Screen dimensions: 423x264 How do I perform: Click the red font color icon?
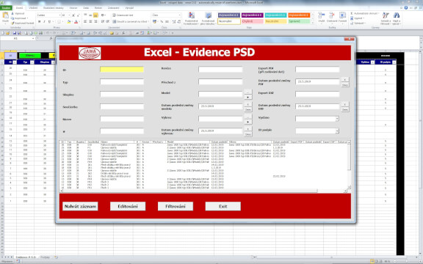pyautogui.click(x=76, y=21)
